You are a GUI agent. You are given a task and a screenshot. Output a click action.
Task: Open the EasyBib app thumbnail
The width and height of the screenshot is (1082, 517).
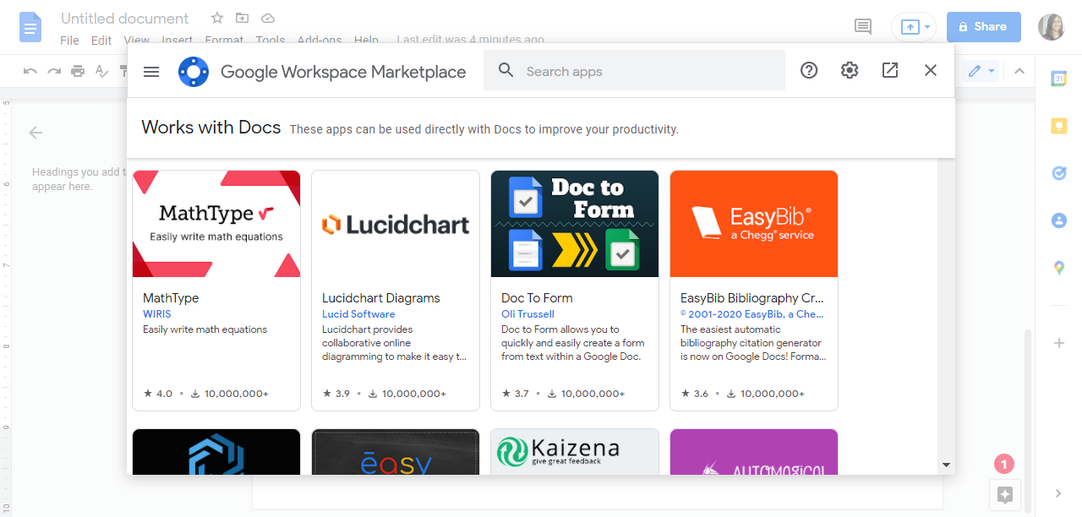754,224
